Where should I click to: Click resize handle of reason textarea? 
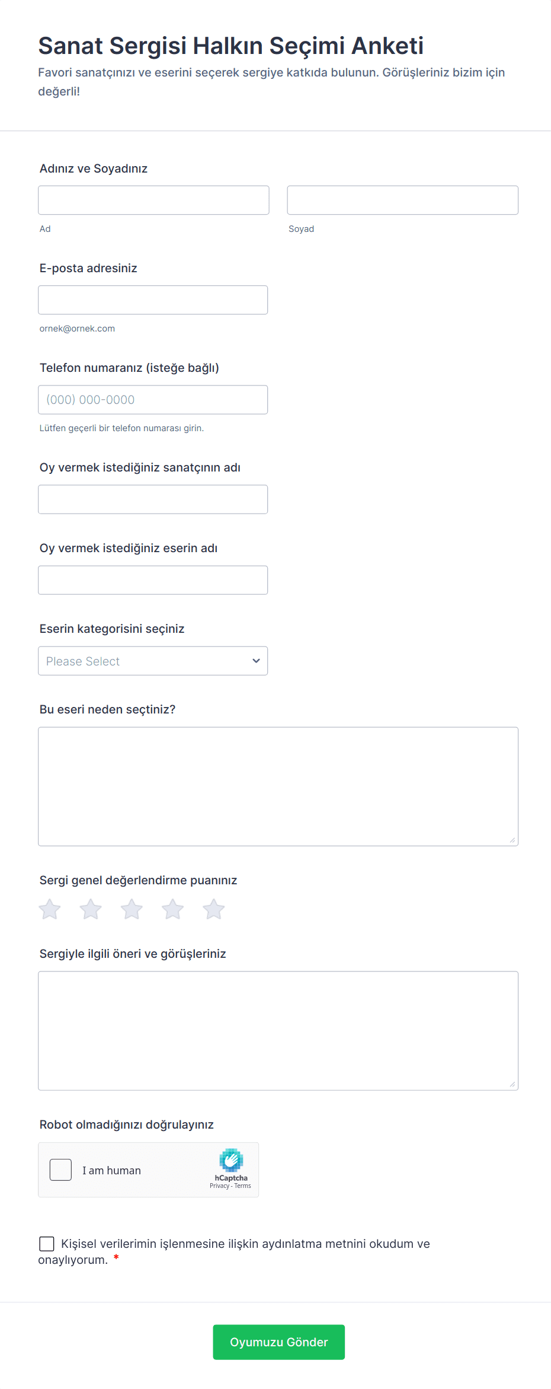pyautogui.click(x=512, y=840)
